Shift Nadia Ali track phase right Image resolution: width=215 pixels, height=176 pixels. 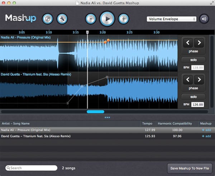pyautogui.click(x=199, y=43)
